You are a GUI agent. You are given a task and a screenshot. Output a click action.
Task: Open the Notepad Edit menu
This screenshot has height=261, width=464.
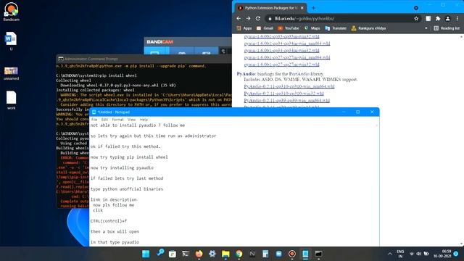click(x=104, y=120)
